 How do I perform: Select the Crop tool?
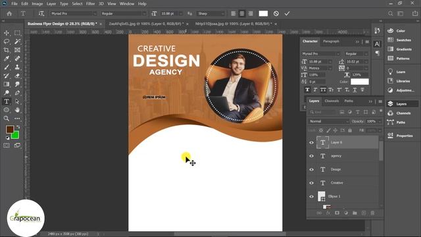point(7,50)
